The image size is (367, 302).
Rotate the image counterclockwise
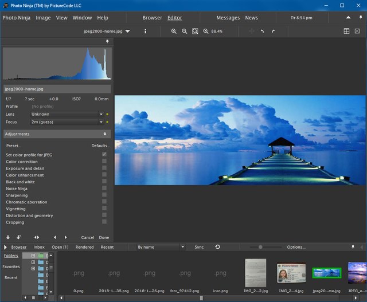pyautogui.click(x=262, y=31)
